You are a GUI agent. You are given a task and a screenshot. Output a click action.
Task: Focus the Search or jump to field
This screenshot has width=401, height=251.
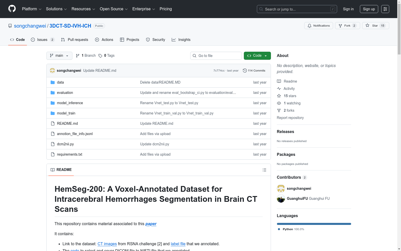(297, 9)
